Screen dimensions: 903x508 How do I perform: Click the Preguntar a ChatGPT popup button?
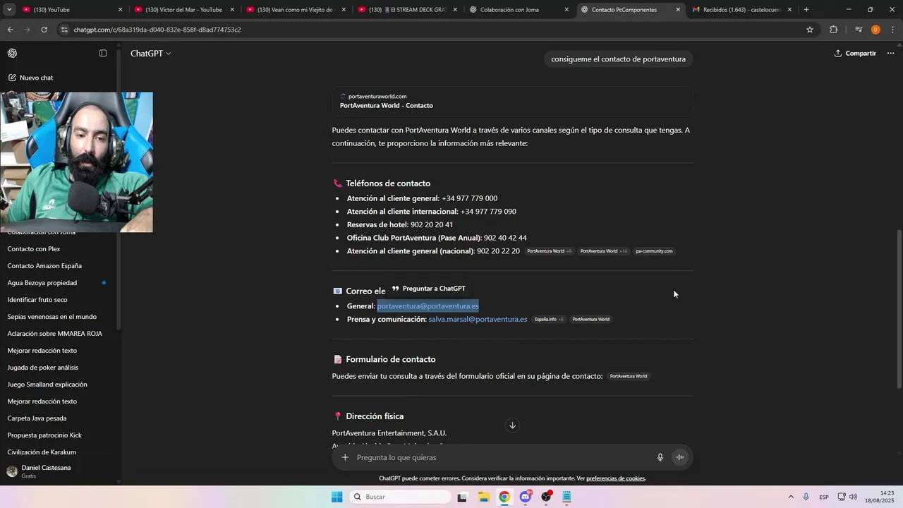pyautogui.click(x=428, y=289)
